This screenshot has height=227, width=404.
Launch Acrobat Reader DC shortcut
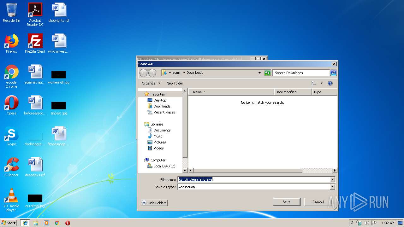[35, 15]
